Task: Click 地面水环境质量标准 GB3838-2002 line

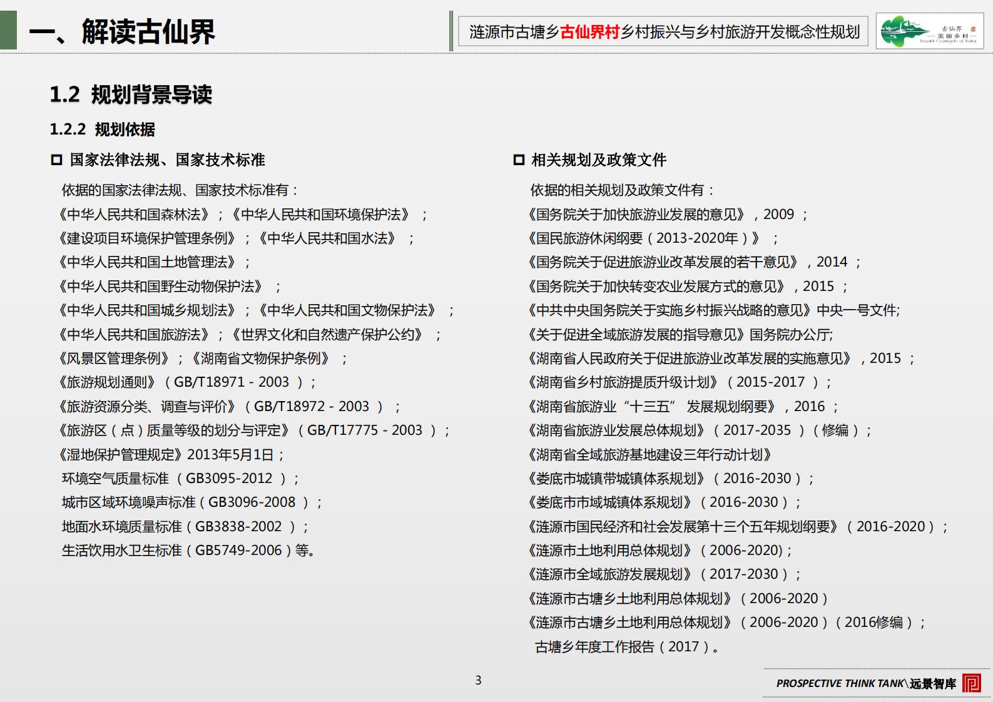Action: click(185, 527)
